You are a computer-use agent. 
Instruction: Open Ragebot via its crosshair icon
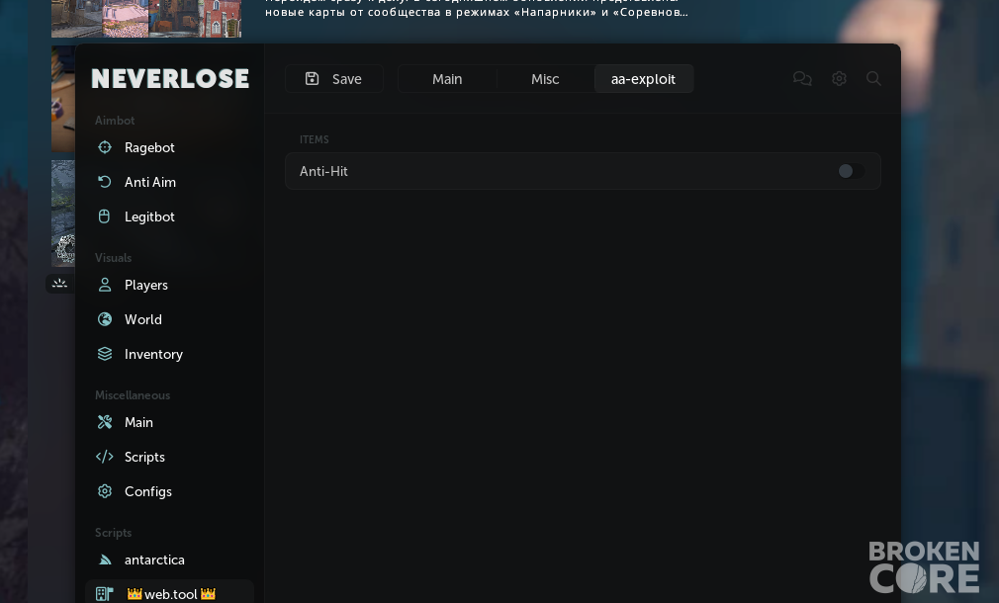(105, 147)
